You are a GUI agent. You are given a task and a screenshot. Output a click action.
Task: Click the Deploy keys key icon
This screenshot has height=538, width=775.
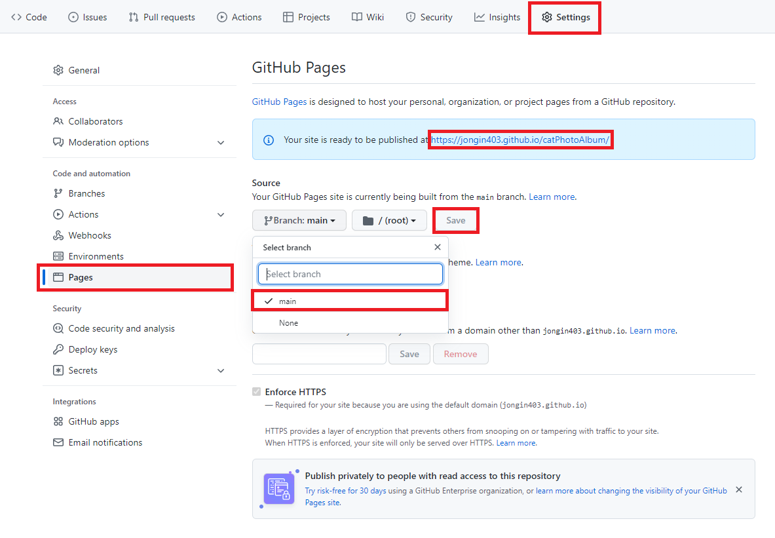tap(58, 349)
